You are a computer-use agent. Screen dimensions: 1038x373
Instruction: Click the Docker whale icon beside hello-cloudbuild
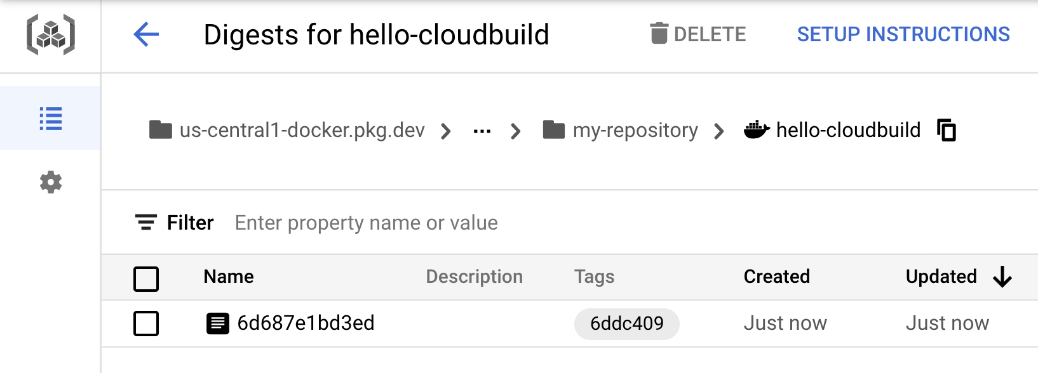tap(755, 130)
